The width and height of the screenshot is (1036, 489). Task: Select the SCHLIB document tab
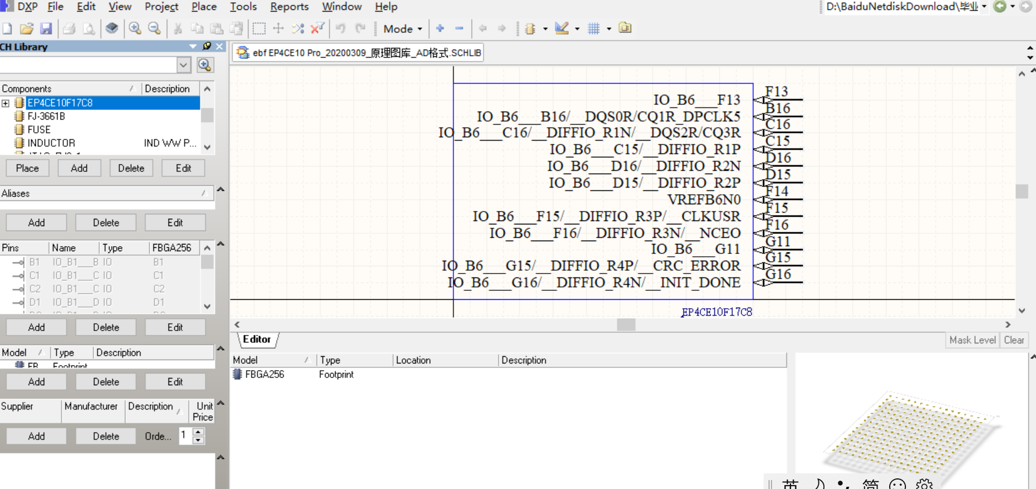click(x=358, y=53)
